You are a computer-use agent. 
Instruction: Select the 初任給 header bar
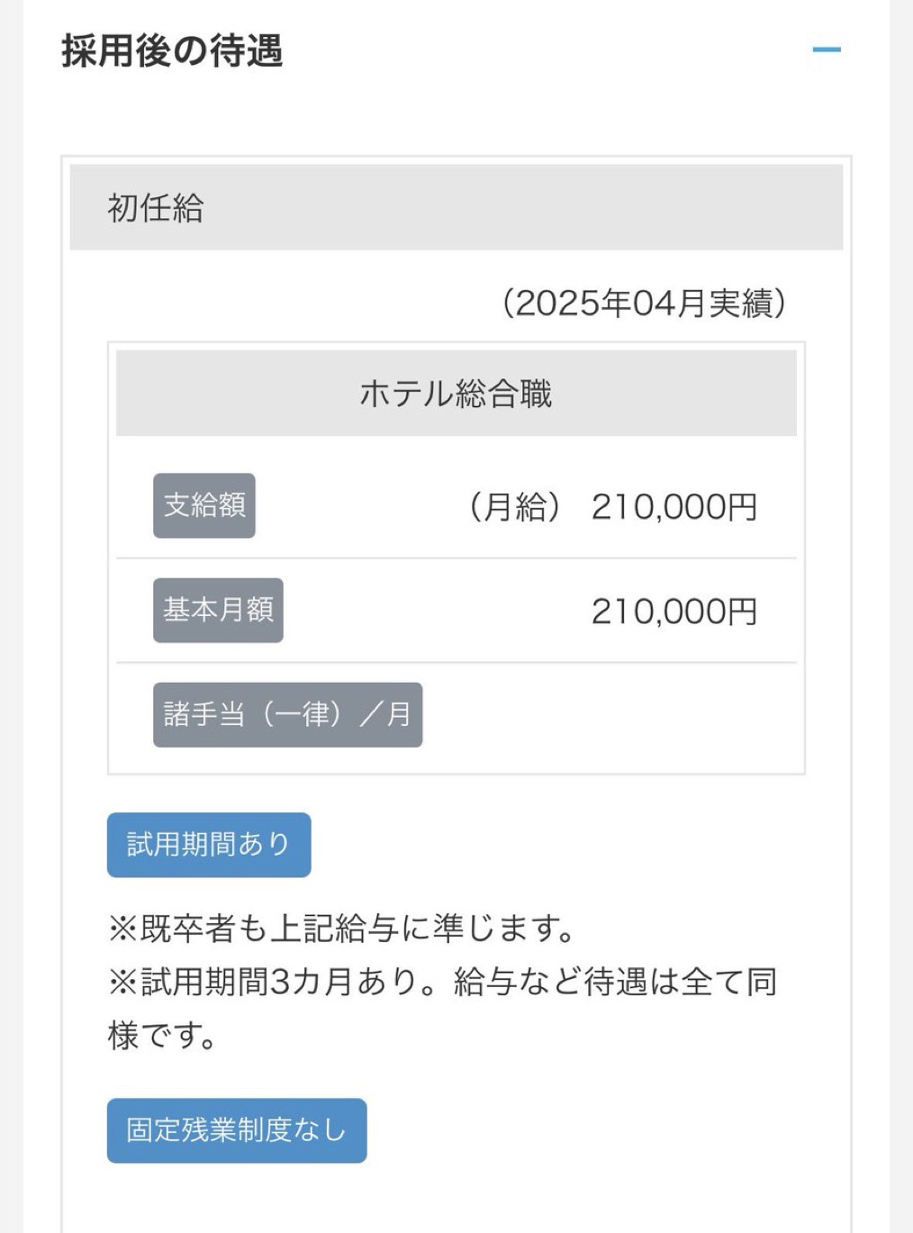click(x=456, y=207)
